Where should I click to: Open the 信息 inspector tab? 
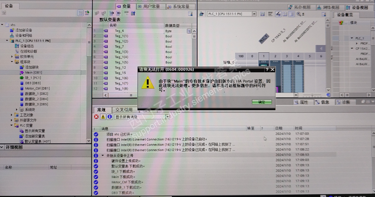coord(324,102)
